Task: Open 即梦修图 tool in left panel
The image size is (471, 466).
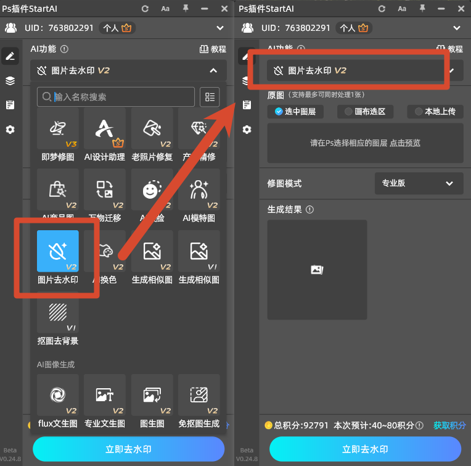Action: click(x=58, y=128)
